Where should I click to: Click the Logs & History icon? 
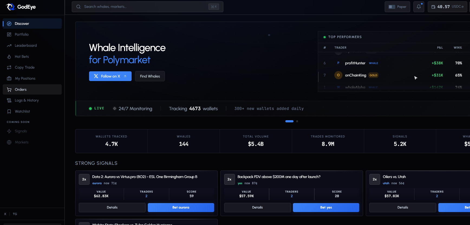point(9,100)
